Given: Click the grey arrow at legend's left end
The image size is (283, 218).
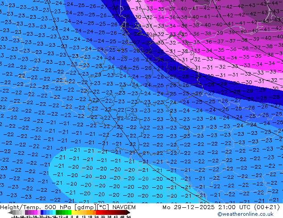Looking at the screenshot, I should 10,212.
